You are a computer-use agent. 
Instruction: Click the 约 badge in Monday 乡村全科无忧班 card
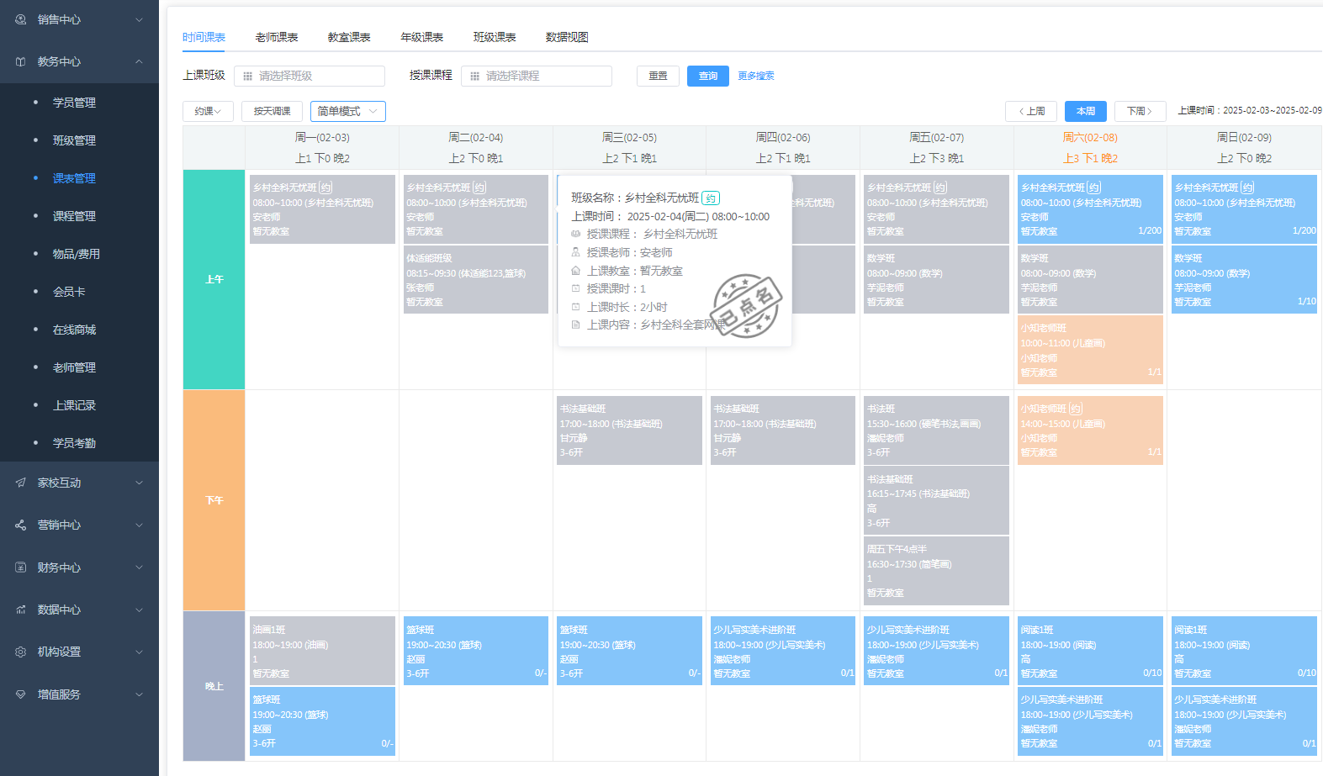(325, 187)
